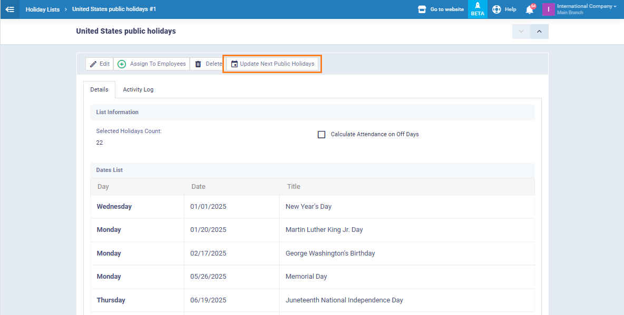Image resolution: width=624 pixels, height=315 pixels.
Task: Click the date 01/01/2025
Action: (x=208, y=207)
